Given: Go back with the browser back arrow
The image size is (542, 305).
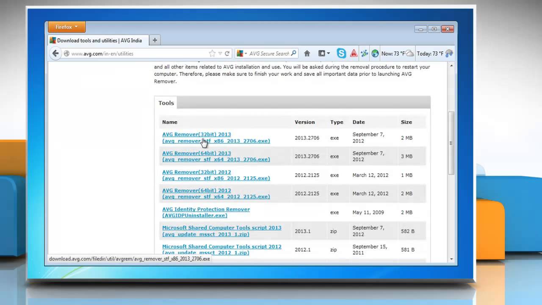Looking at the screenshot, I should (x=55, y=53).
